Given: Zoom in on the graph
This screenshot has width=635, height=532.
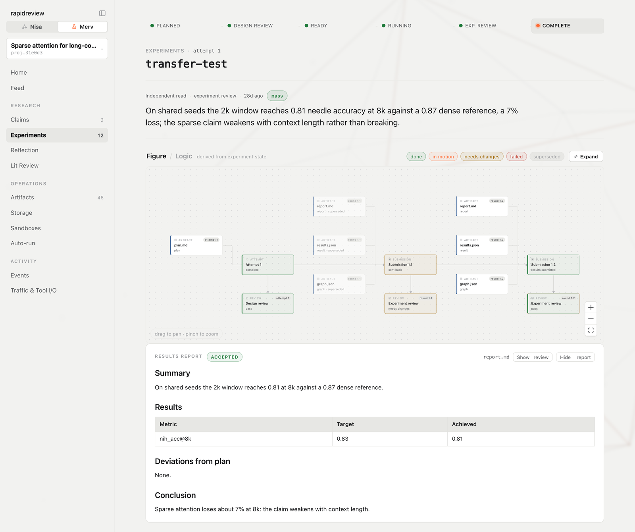Looking at the screenshot, I should 591,308.
